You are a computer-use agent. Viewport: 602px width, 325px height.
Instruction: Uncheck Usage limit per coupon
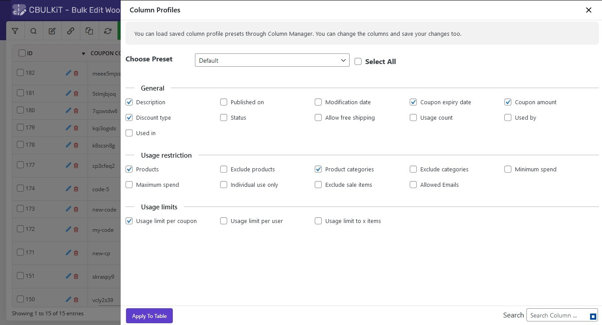(x=129, y=221)
